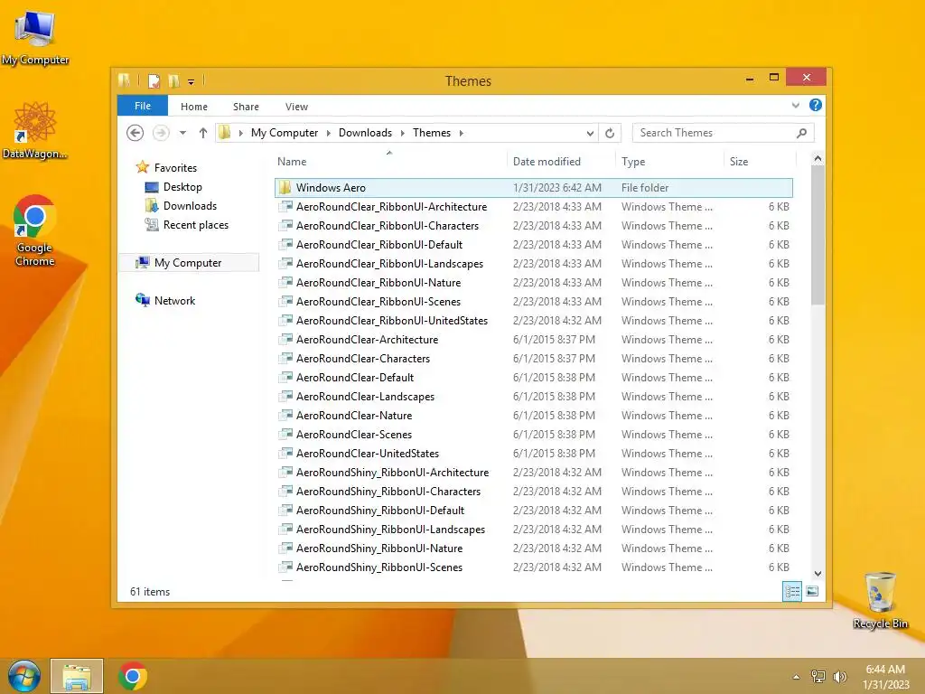Open the recent locations dropdown arrow
Screen dimensions: 925x694
182,133
